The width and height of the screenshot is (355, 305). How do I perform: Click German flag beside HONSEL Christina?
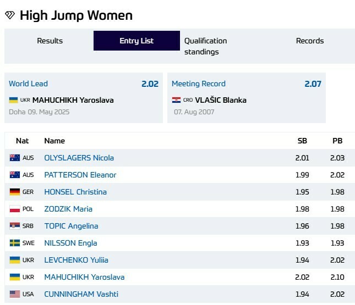pos(15,192)
